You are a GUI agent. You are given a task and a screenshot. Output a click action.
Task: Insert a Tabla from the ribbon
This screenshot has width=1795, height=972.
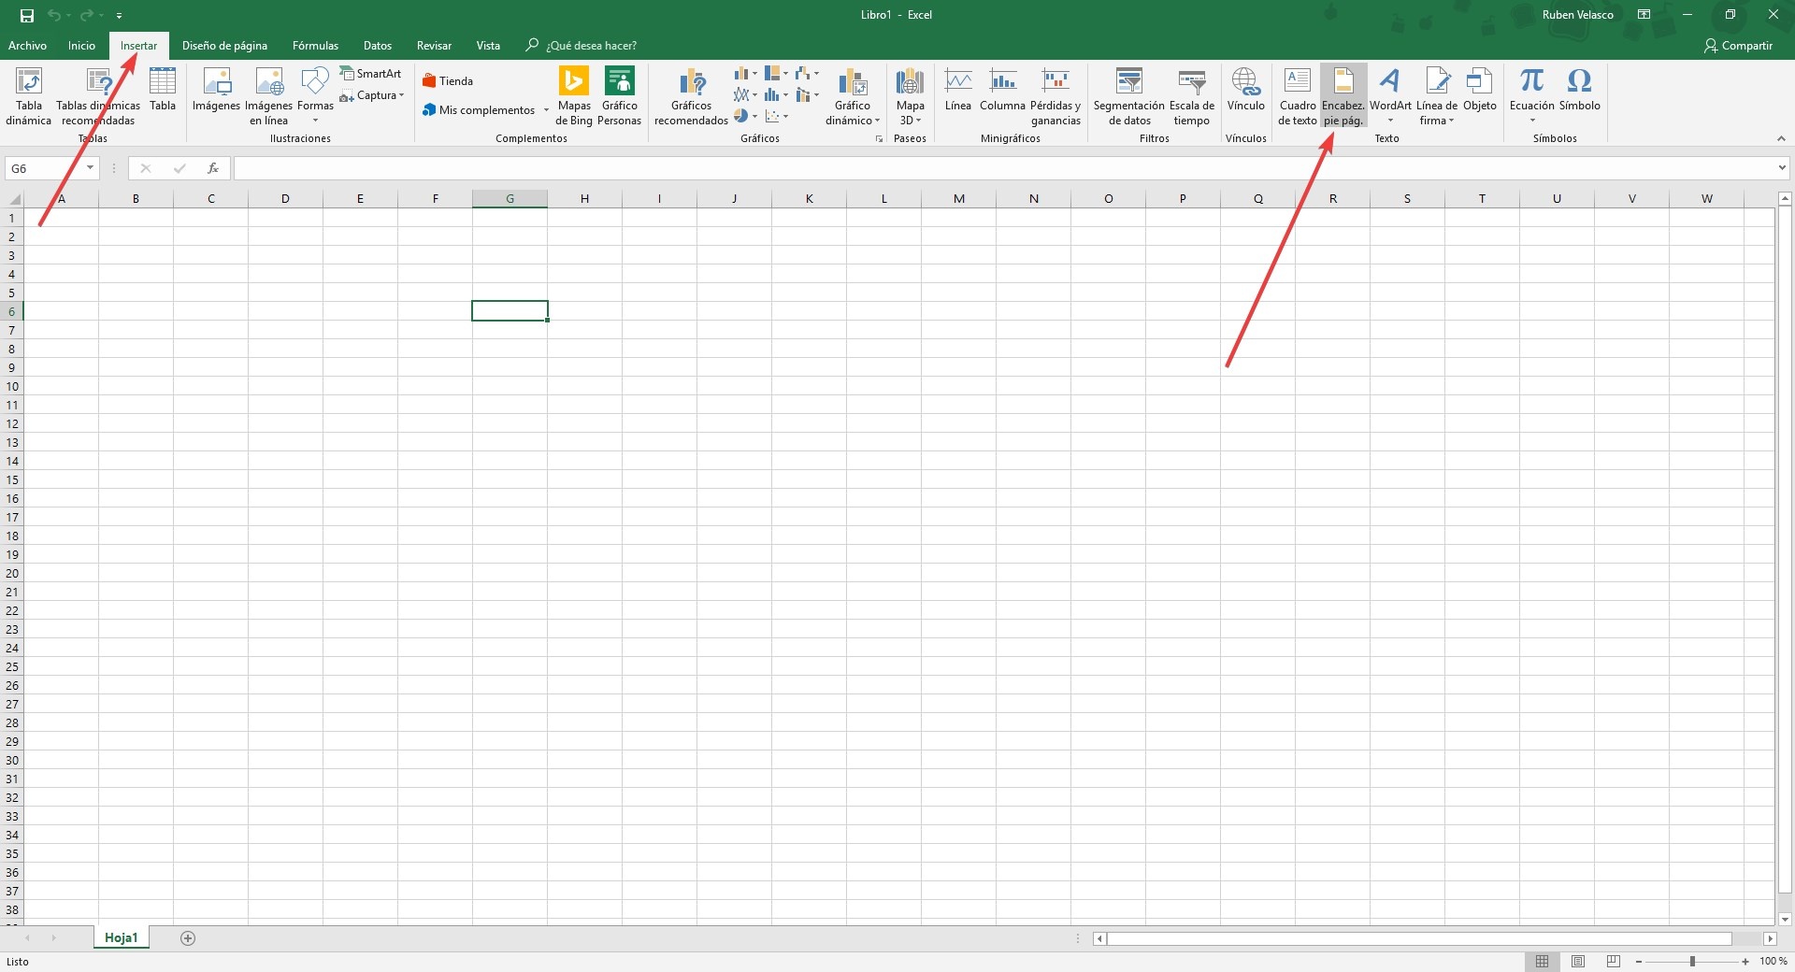click(163, 89)
